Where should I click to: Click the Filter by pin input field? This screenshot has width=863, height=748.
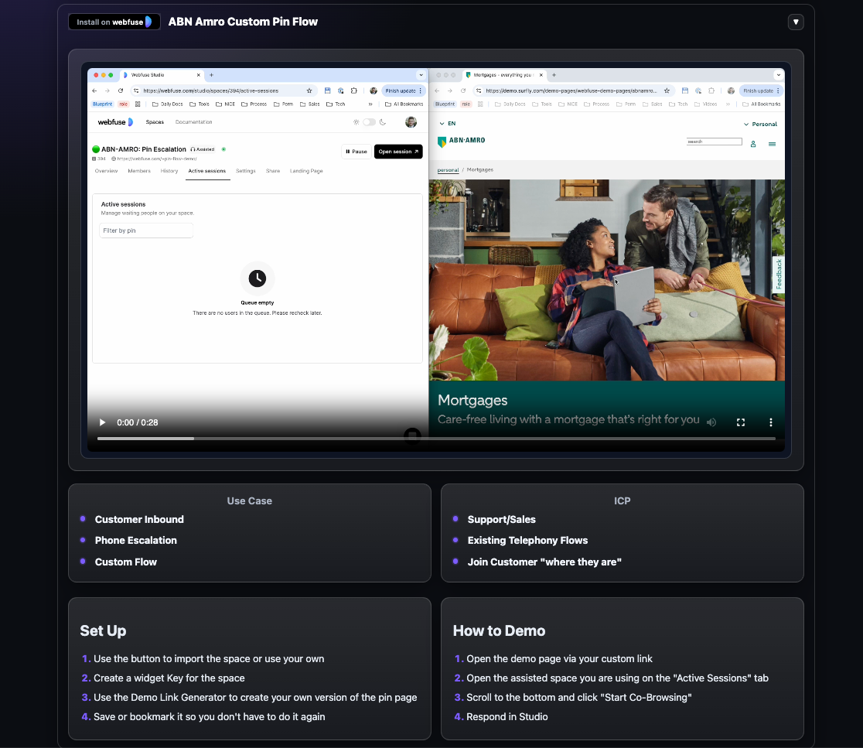pyautogui.click(x=146, y=231)
